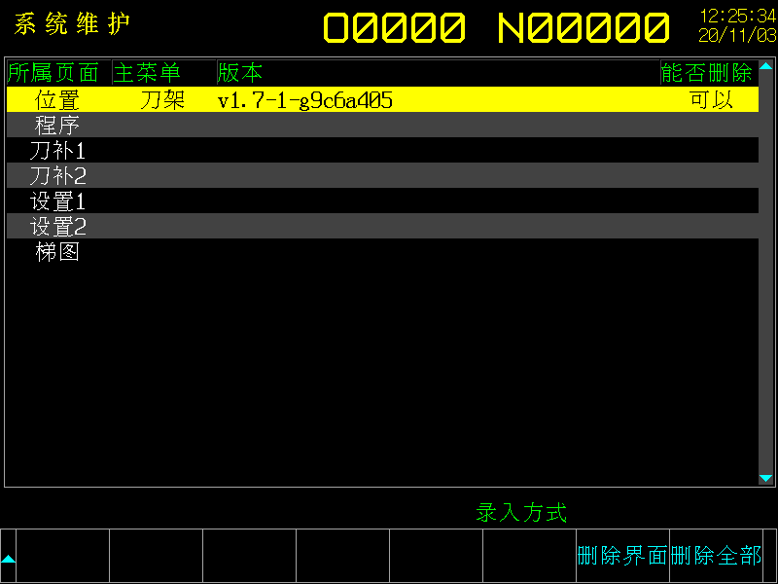
Task: Click the 12:25:34 clock
Action: click(738, 17)
